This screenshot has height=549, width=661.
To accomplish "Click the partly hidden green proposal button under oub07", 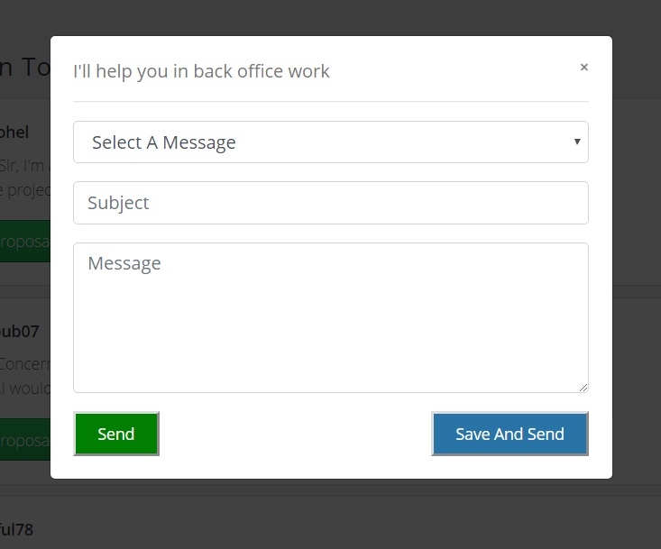I will (24, 440).
